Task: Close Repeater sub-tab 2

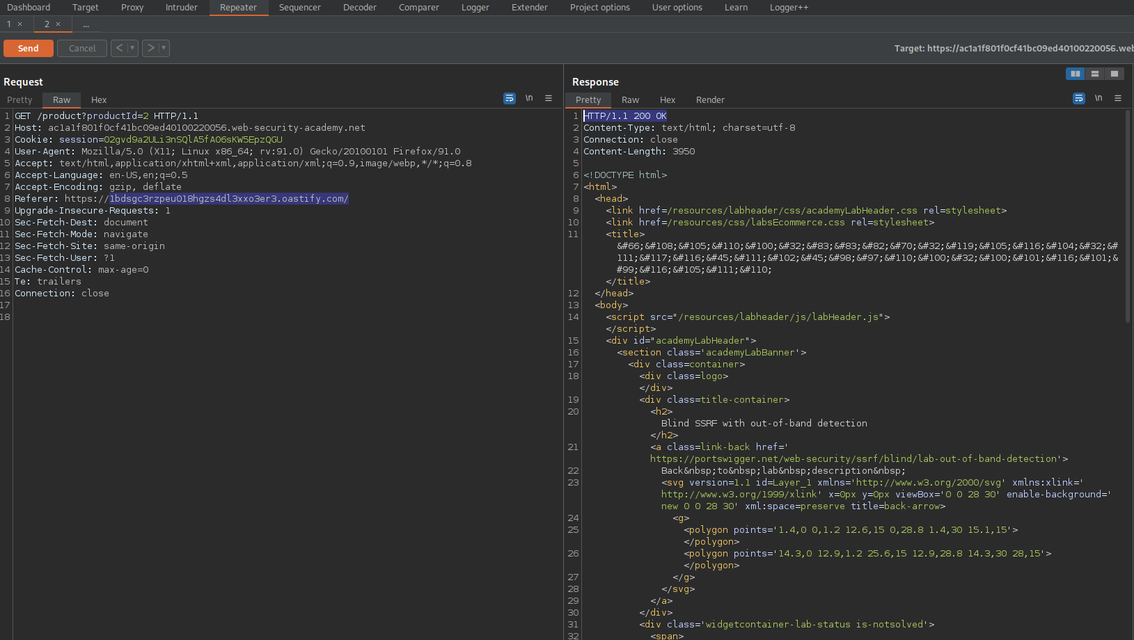Action: [58, 24]
